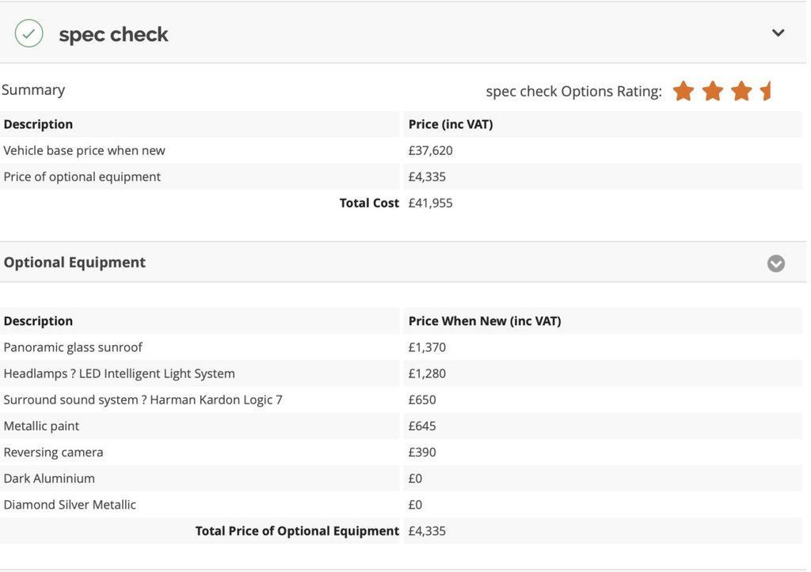Screen dimensions: 811x572
Task: Click the green checkmark spec check icon
Action: click(29, 34)
